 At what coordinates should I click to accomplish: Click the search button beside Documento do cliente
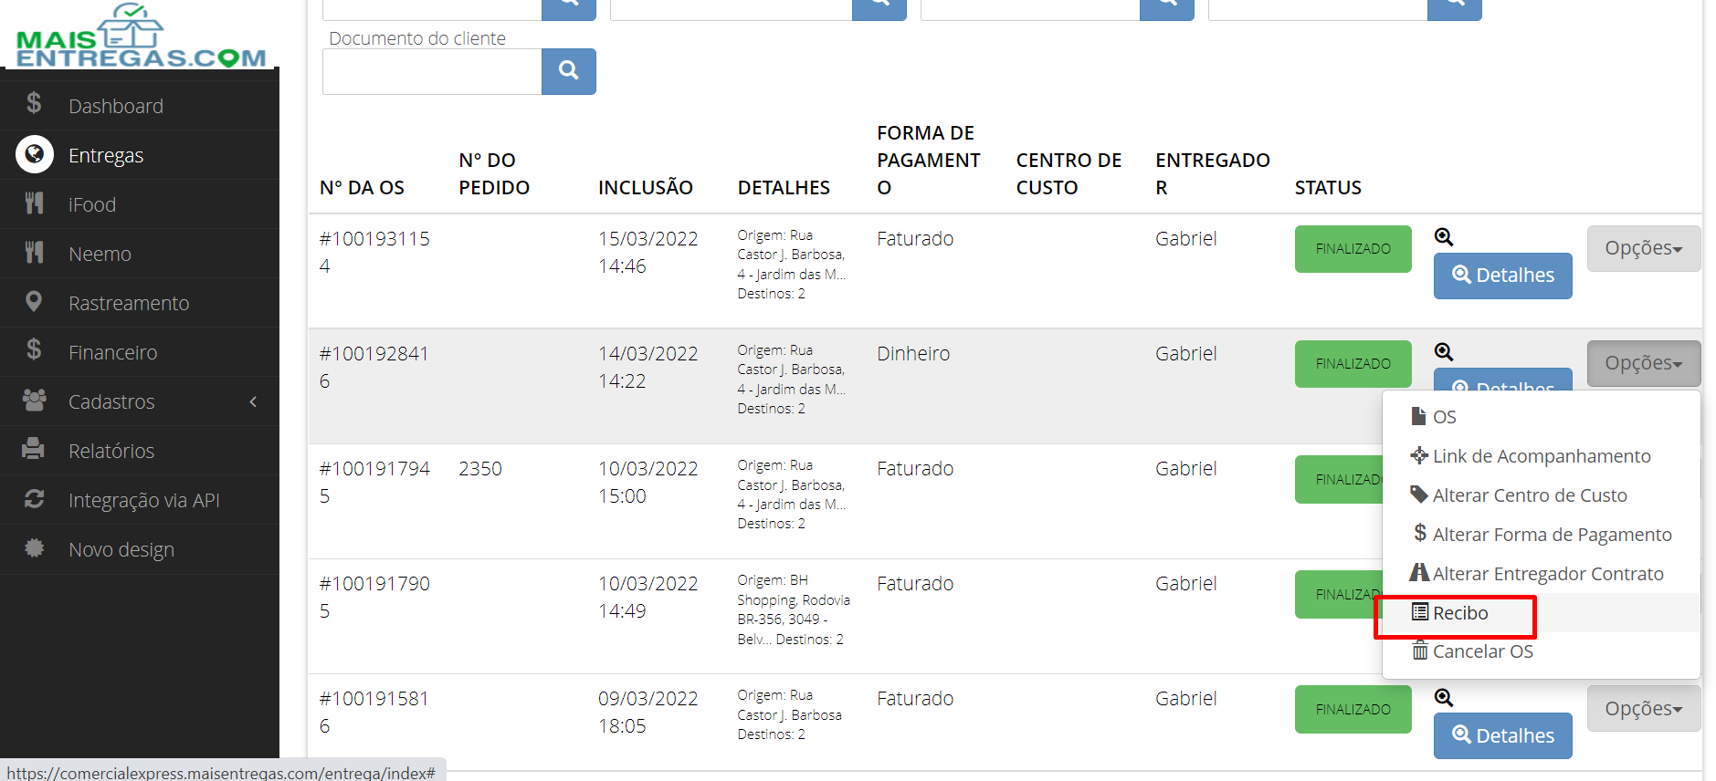[x=568, y=71]
